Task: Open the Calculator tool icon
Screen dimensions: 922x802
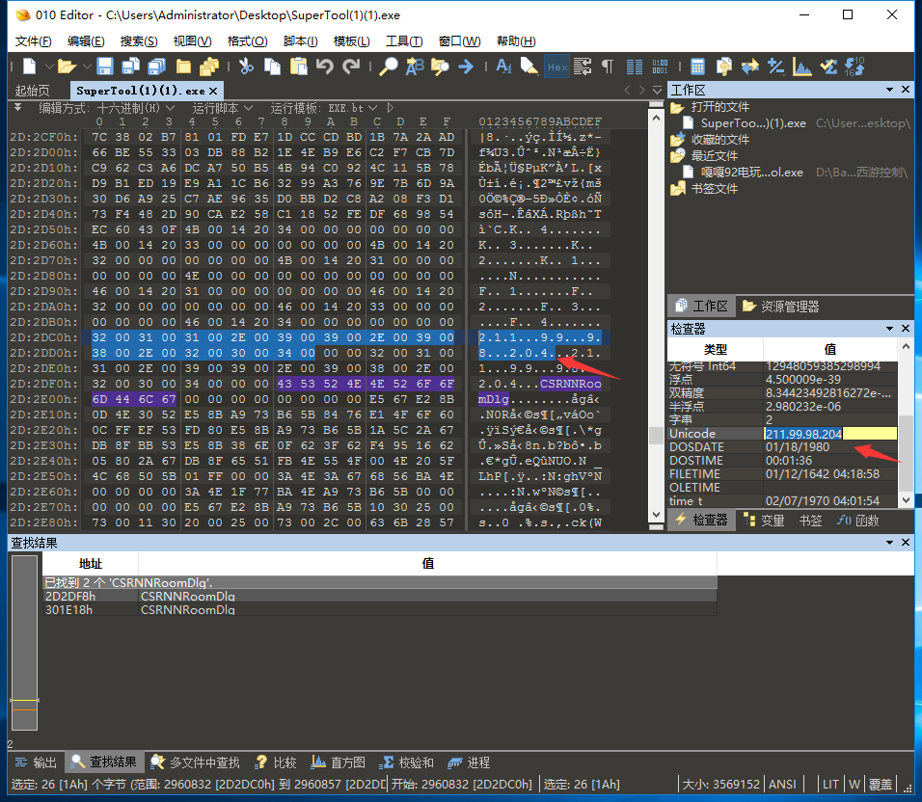Action: tap(697, 67)
